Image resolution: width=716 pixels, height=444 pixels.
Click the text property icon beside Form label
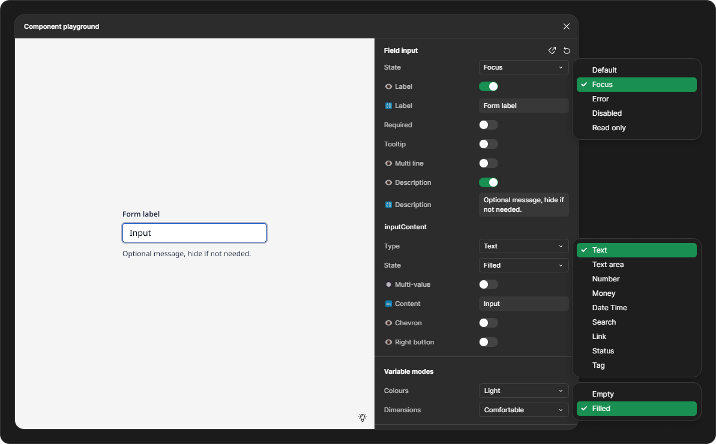pyautogui.click(x=388, y=106)
